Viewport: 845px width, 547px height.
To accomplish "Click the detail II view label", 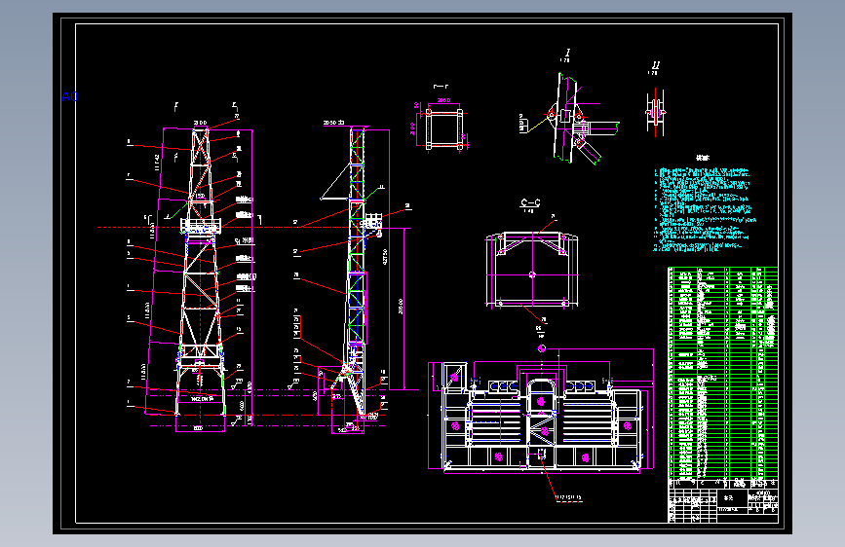I will (655, 65).
